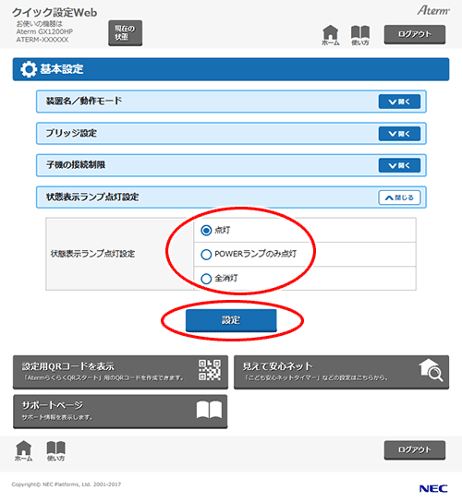The height and width of the screenshot is (502, 462).
Task: Click the blue 設定 button
Action: 231,320
